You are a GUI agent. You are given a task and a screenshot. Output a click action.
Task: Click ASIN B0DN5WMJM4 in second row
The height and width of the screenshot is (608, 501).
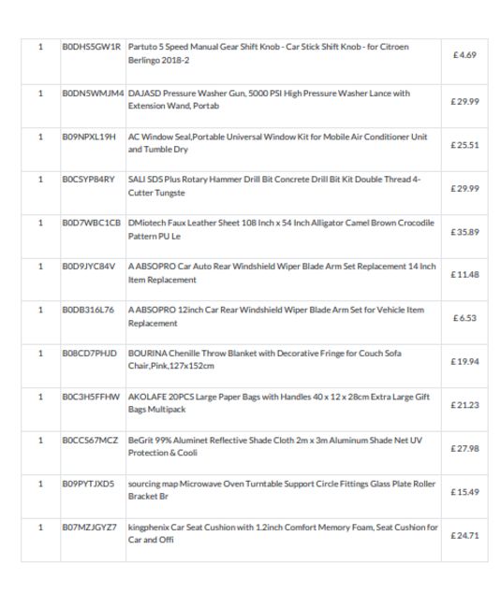tap(93, 94)
